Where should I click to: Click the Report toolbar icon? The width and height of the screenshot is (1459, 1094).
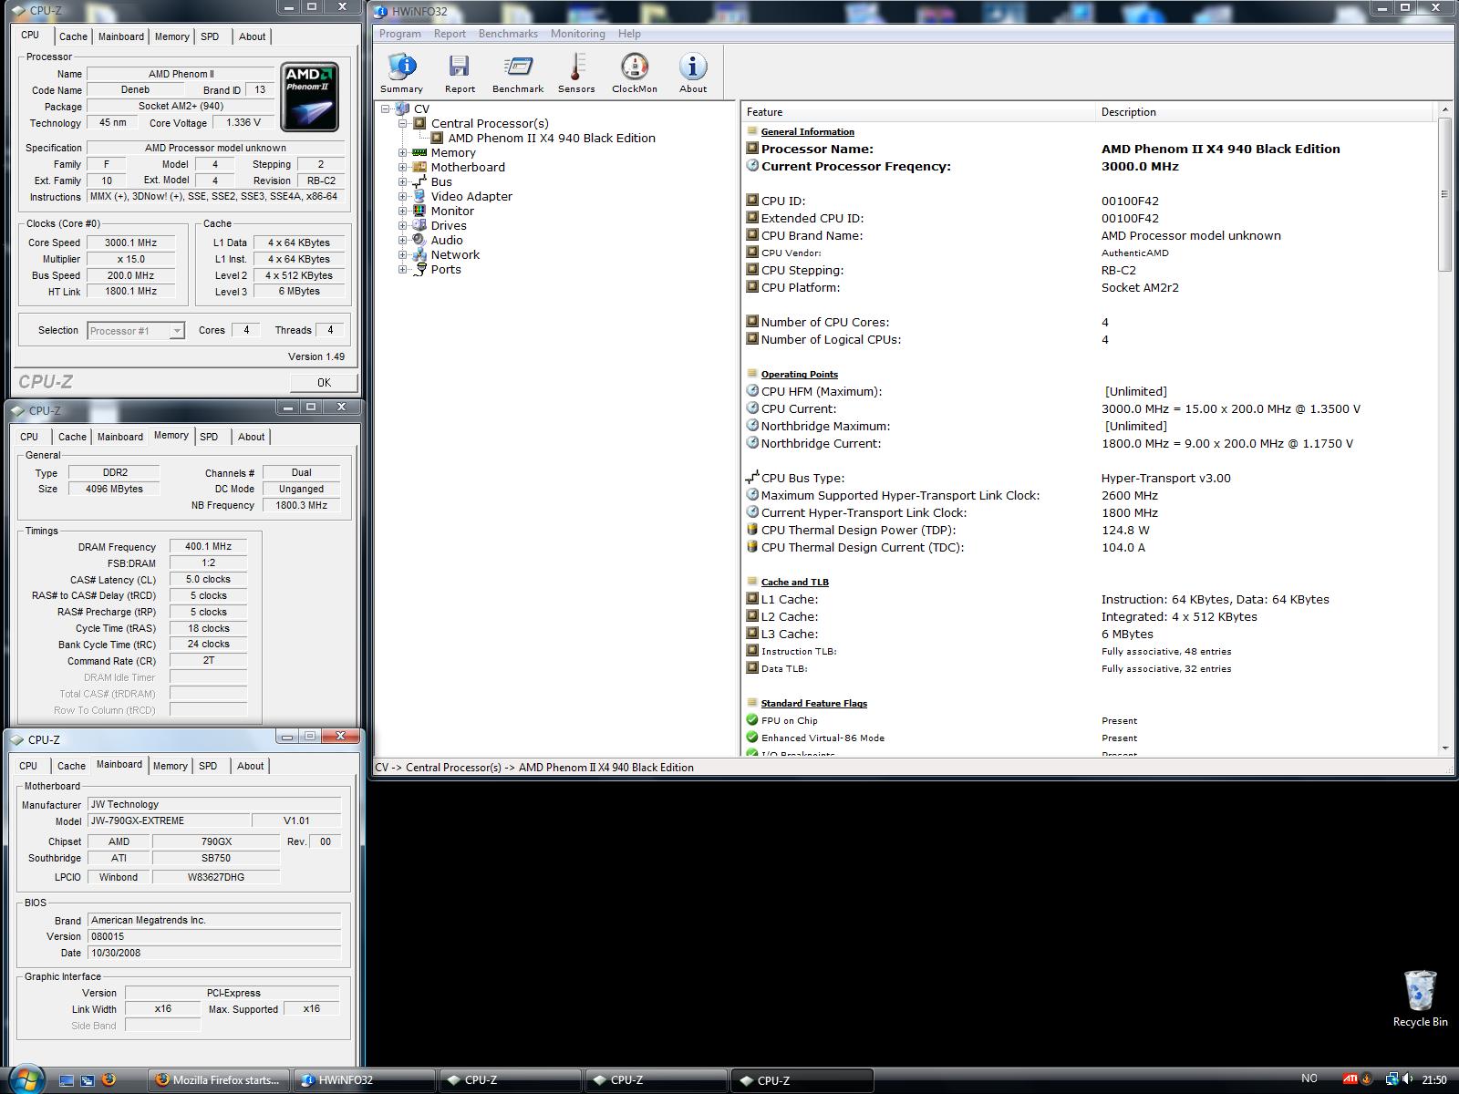460,73
